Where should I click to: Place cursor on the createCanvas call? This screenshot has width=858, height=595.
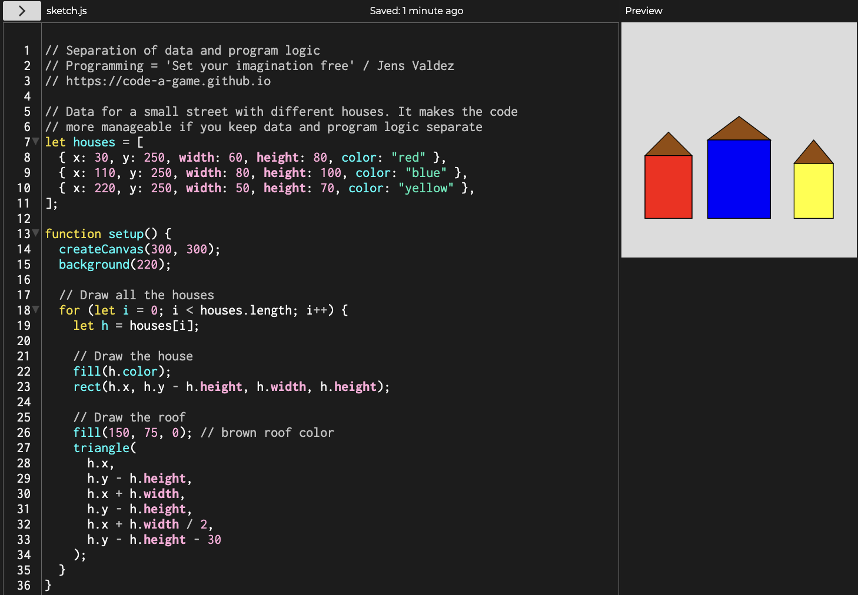pyautogui.click(x=101, y=249)
